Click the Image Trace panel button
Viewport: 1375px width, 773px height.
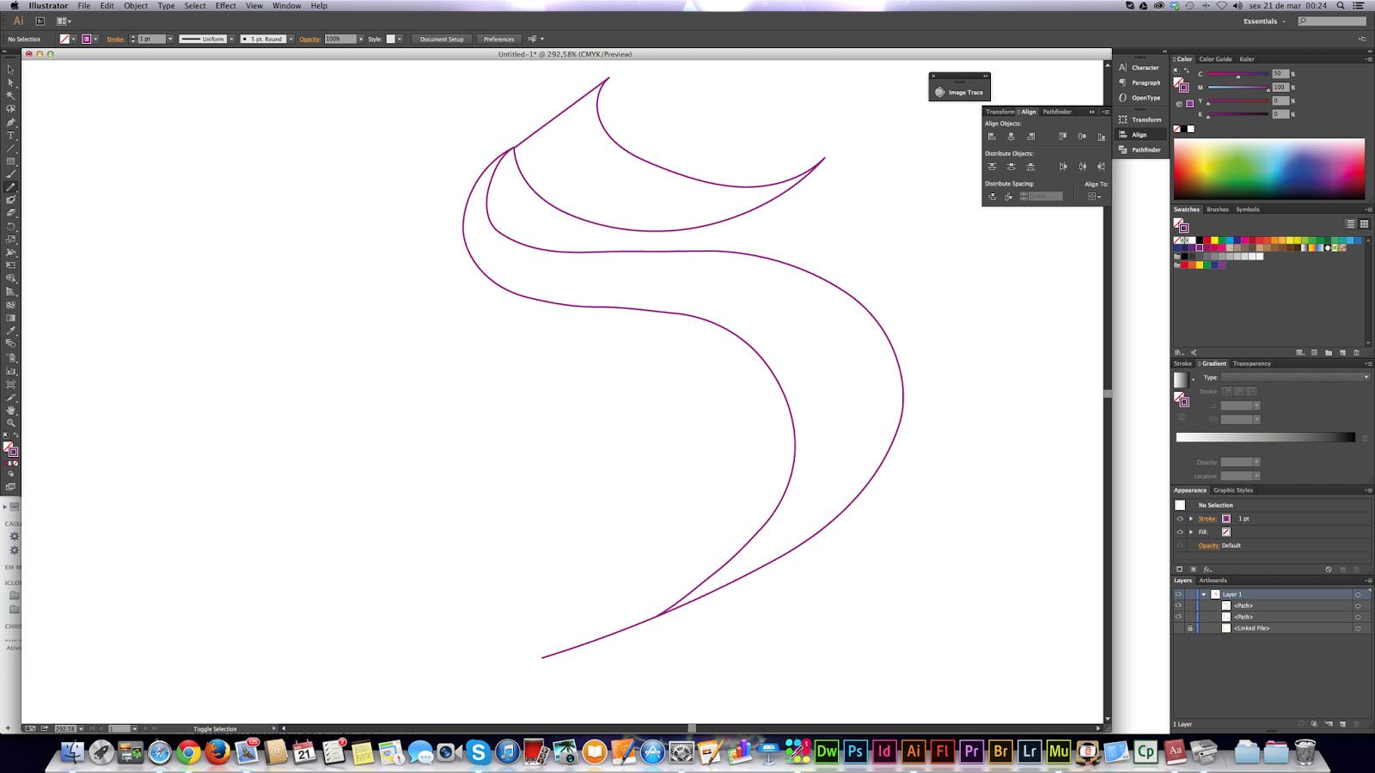[959, 92]
